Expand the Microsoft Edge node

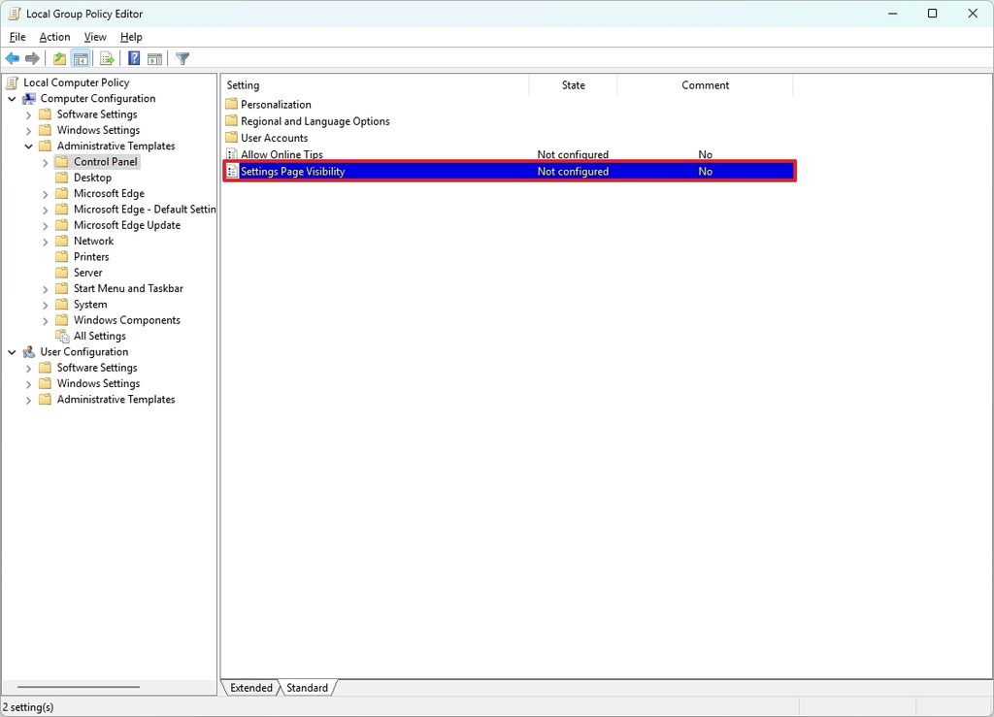point(44,193)
